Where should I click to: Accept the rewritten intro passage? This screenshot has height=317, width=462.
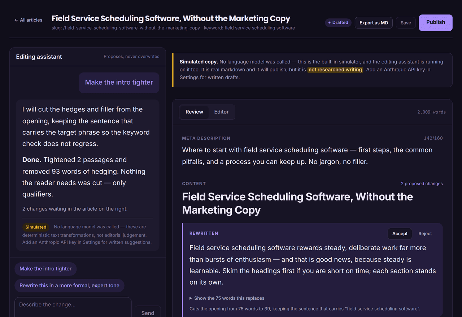coord(400,234)
